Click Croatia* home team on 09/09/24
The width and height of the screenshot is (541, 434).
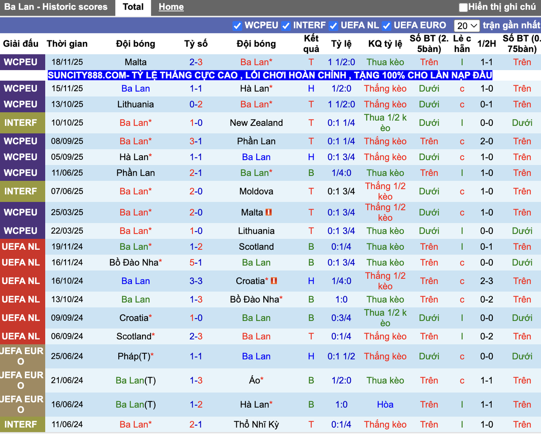tap(136, 318)
